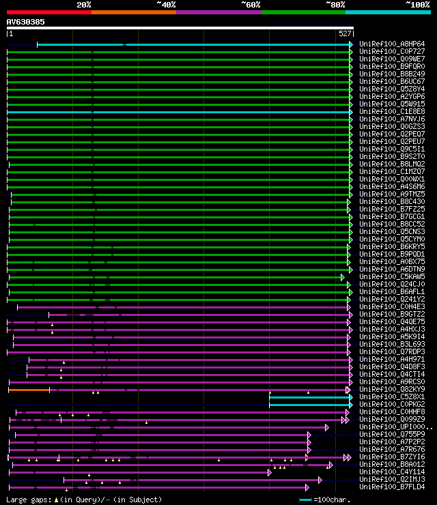Select UniRef100_B9PQD1 label
Image resolution: width=437 pixels, height=505 pixels.
click(x=392, y=254)
